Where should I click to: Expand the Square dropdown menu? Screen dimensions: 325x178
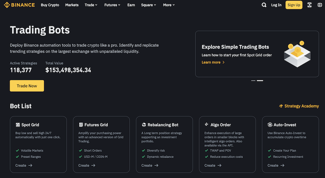pyautogui.click(x=148, y=5)
